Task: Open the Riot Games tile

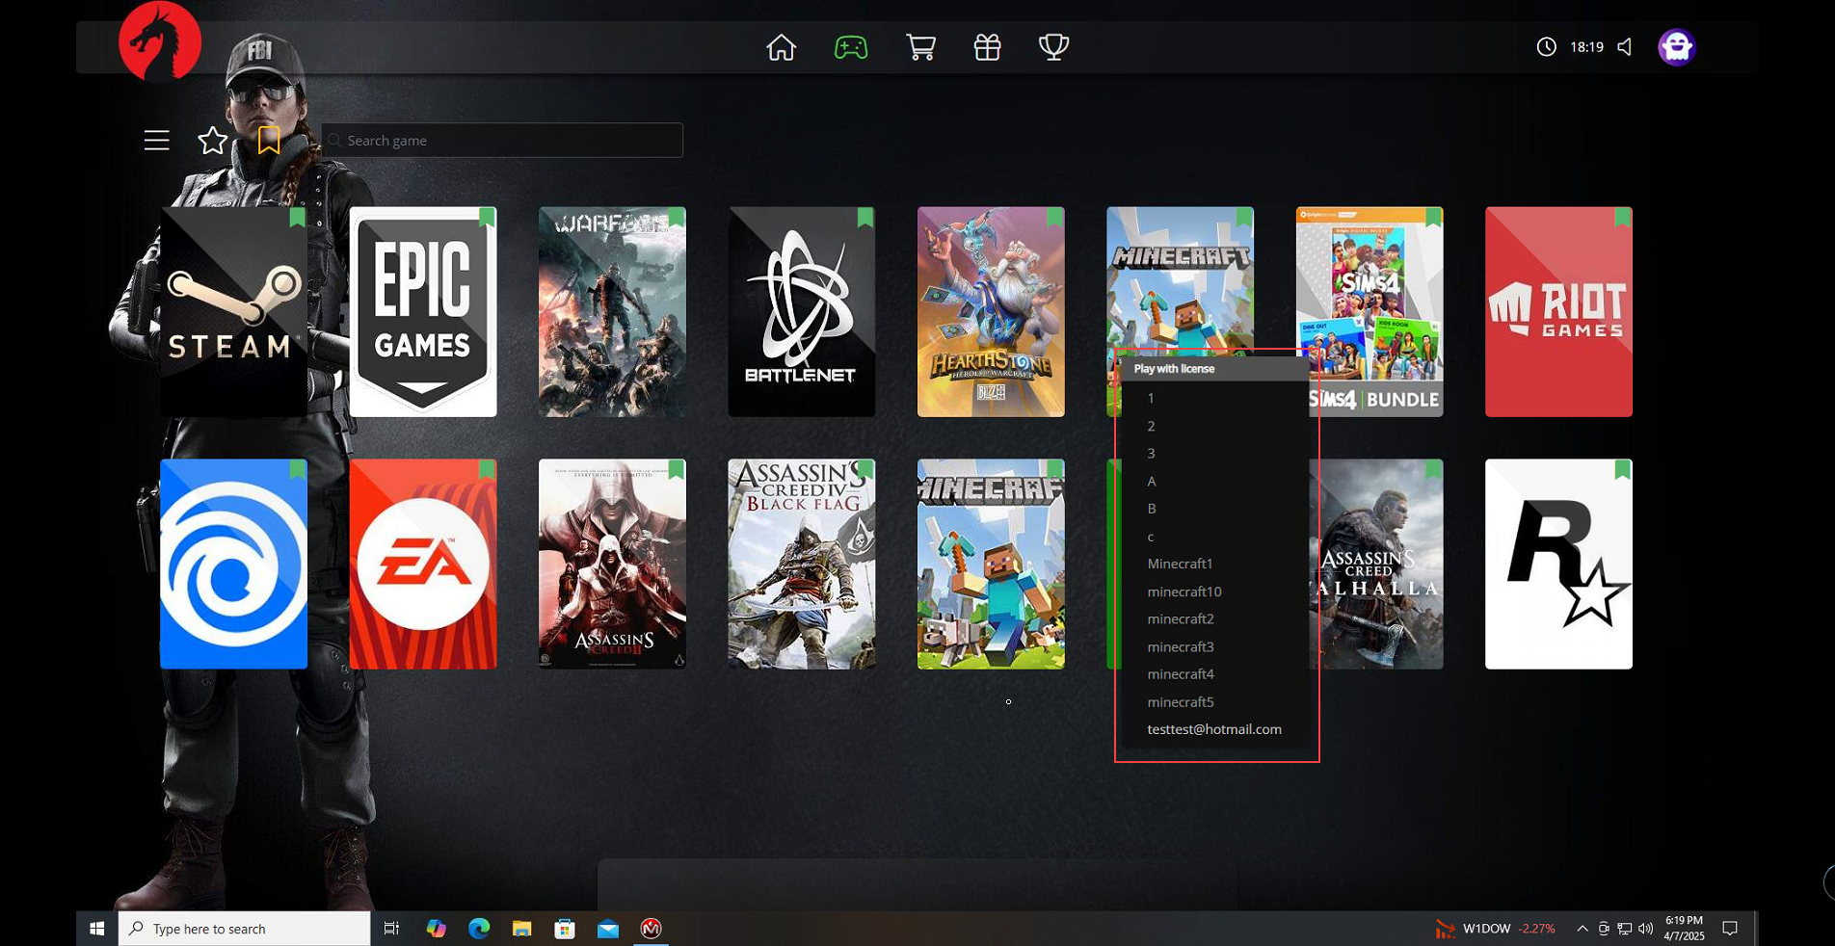Action: pyautogui.click(x=1558, y=312)
